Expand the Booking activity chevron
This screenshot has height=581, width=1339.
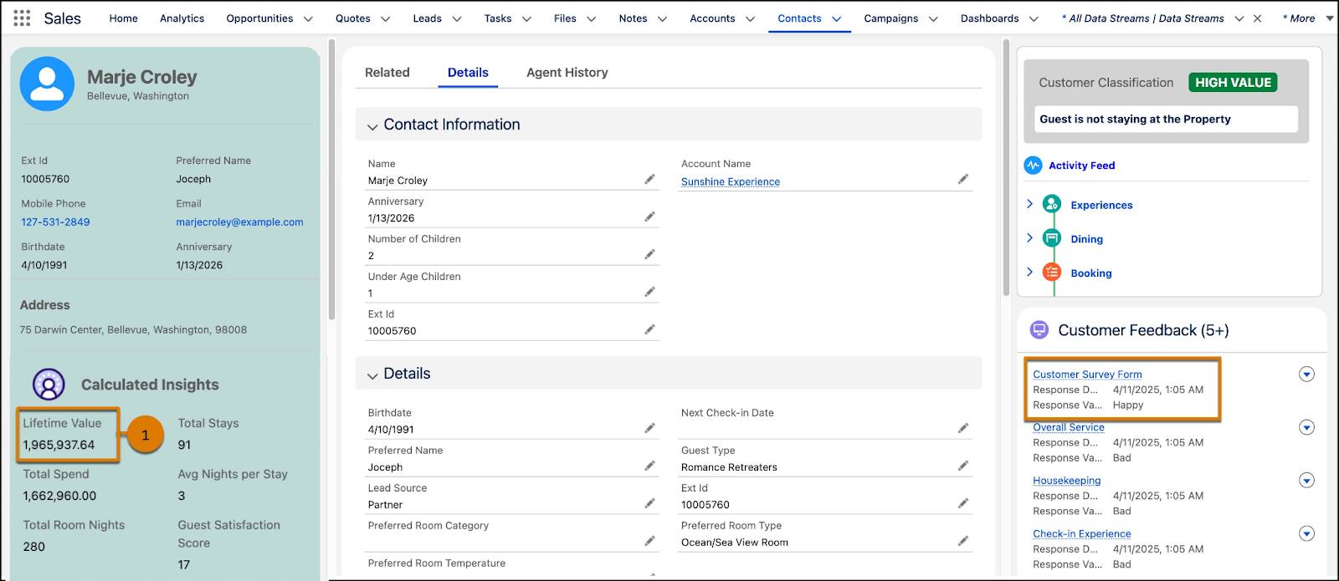click(1029, 273)
